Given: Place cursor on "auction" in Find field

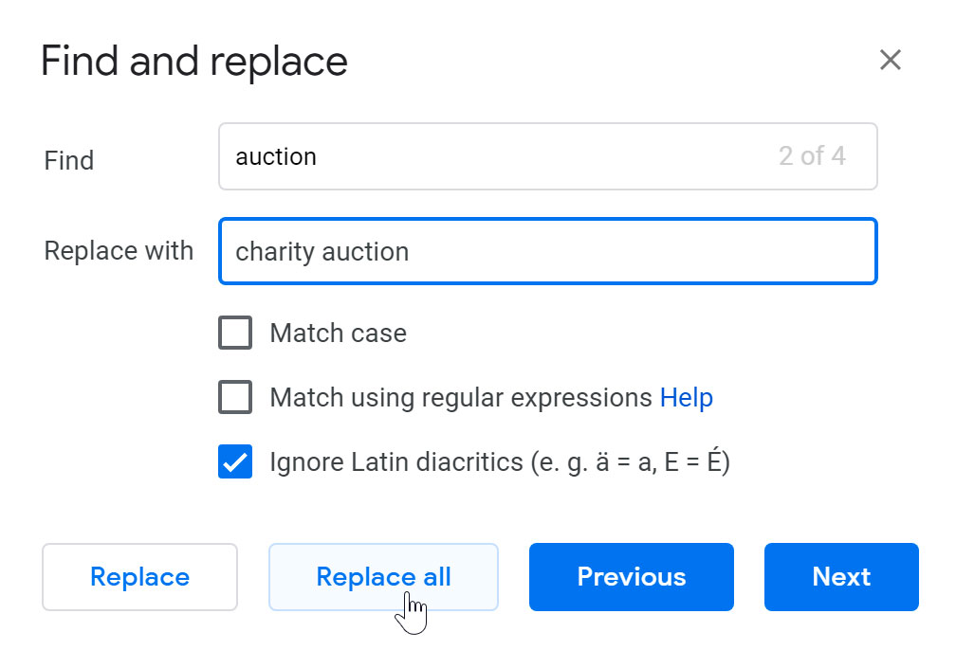Looking at the screenshot, I should pyautogui.click(x=276, y=156).
